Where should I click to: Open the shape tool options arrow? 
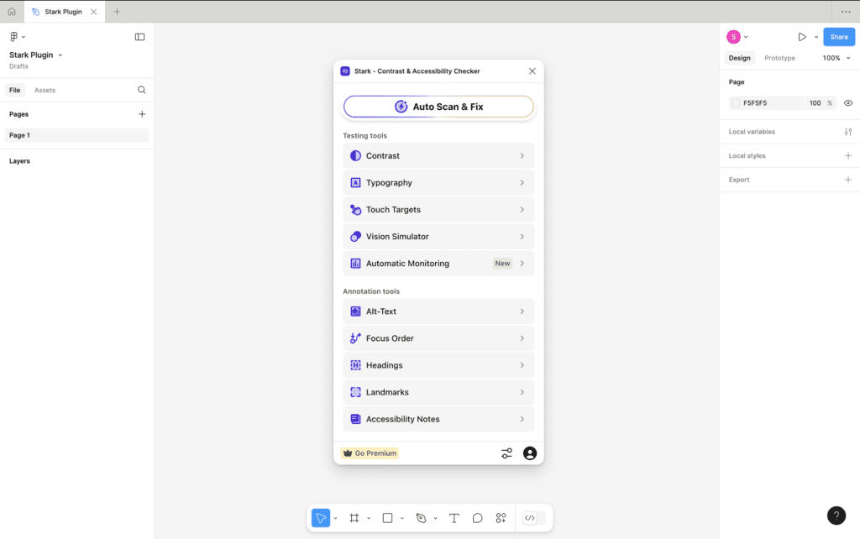tap(402, 518)
